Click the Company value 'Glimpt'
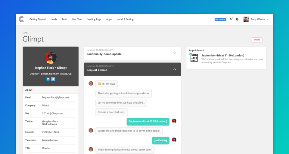 click(45, 105)
